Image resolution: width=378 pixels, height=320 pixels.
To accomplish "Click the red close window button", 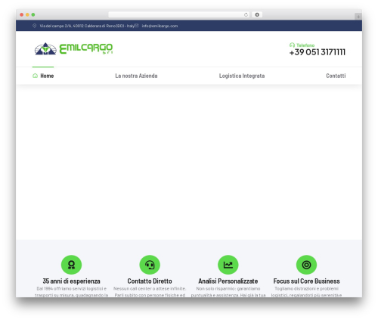I will [22, 14].
